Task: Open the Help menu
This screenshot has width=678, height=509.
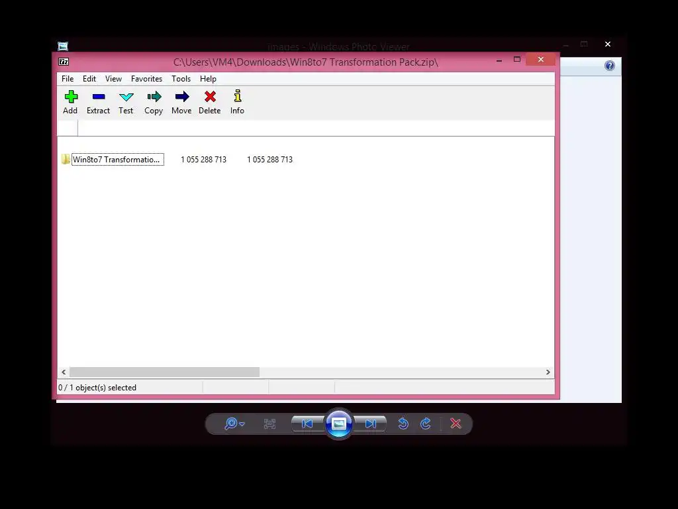Action: coord(208,79)
